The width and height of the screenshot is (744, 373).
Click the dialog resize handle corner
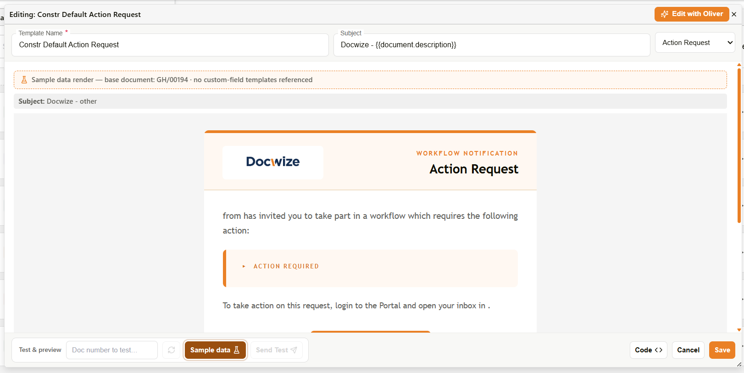click(739, 364)
